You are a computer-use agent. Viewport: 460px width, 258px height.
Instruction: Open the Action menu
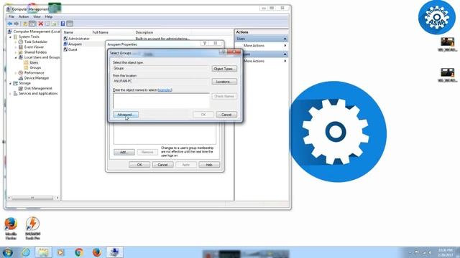(x=24, y=16)
